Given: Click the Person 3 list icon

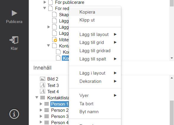Looking at the screenshot, I should click(46, 116).
